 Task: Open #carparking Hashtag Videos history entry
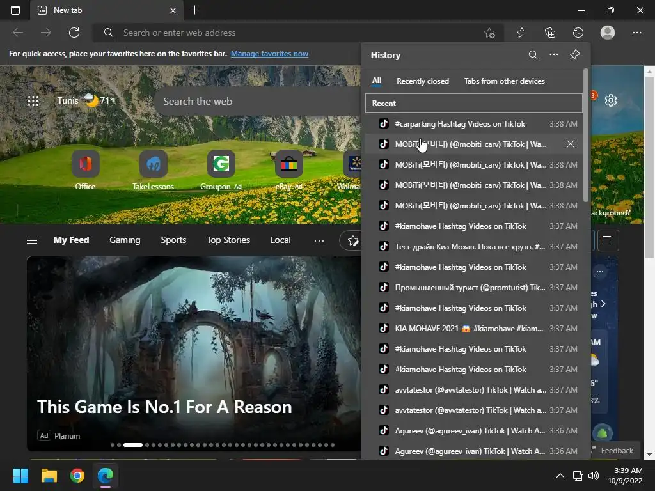point(460,124)
